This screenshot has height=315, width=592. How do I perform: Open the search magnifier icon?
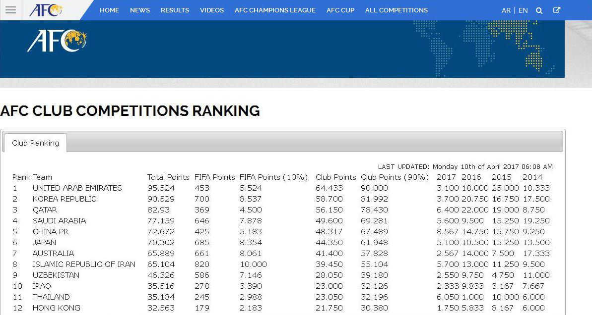539,10
